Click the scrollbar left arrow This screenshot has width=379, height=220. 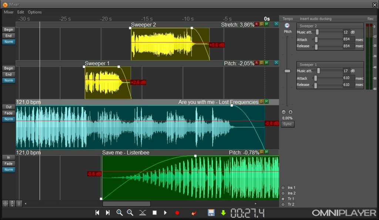tap(26, 204)
